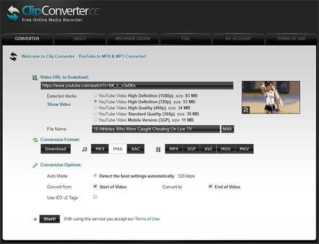Select MP3 as conversion format
319x244 pixels.
(x=100, y=149)
